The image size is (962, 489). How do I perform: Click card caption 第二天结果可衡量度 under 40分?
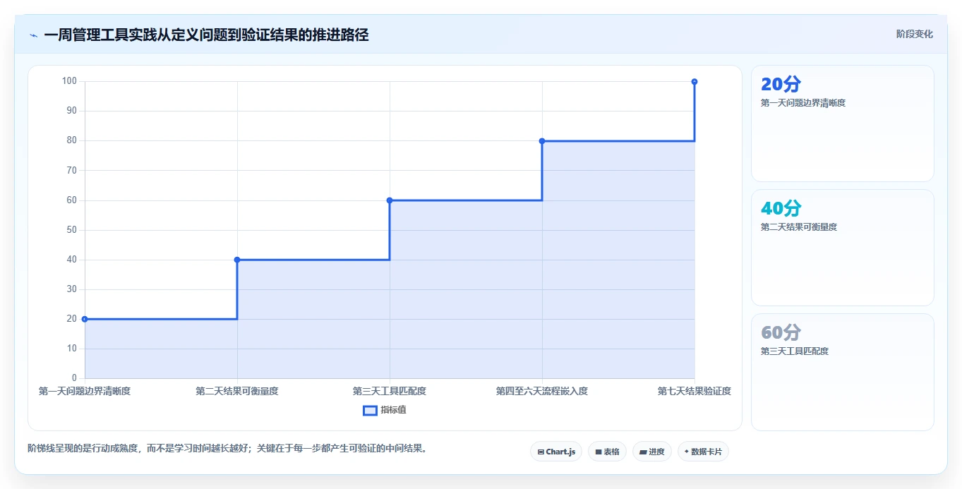point(799,227)
